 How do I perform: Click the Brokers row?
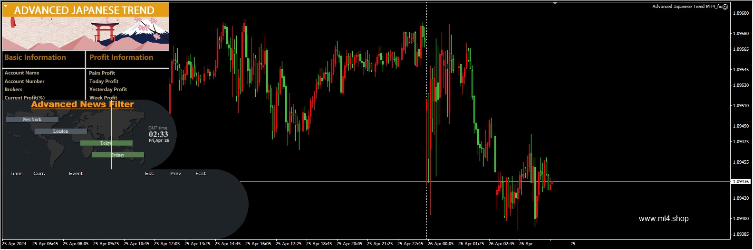coord(13,90)
